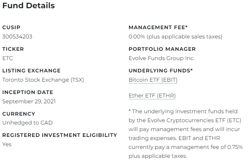Click Toronto Stock Exchange (TSX) text
The width and height of the screenshot is (249, 164).
point(43,80)
